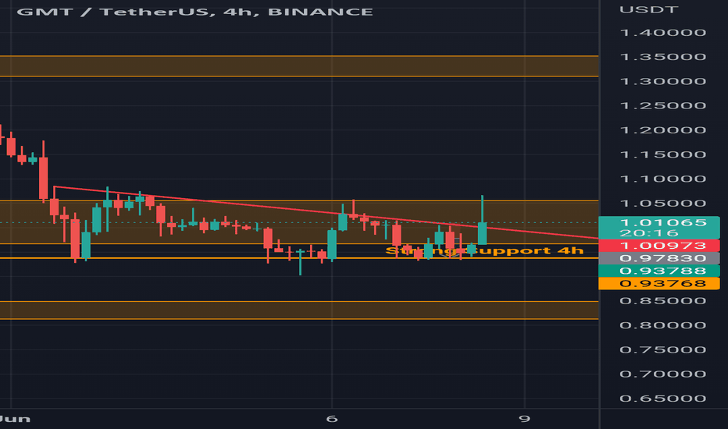Select the gray 0.97830 price label
The image size is (728, 429).
(659, 258)
